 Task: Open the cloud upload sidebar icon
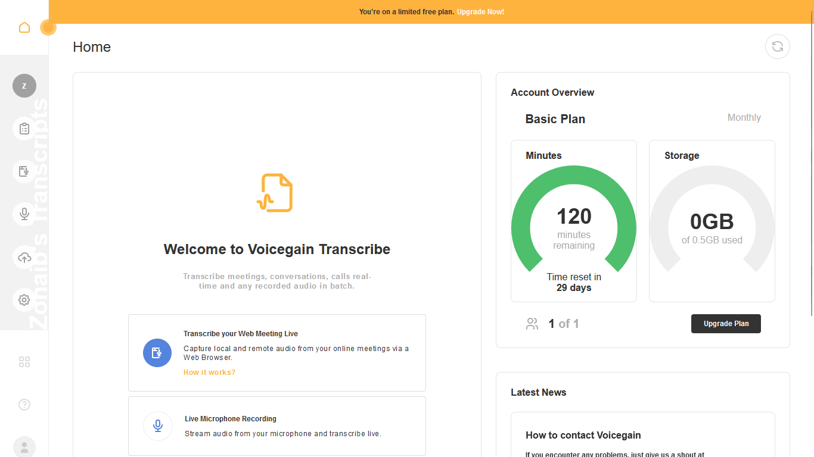pos(24,257)
